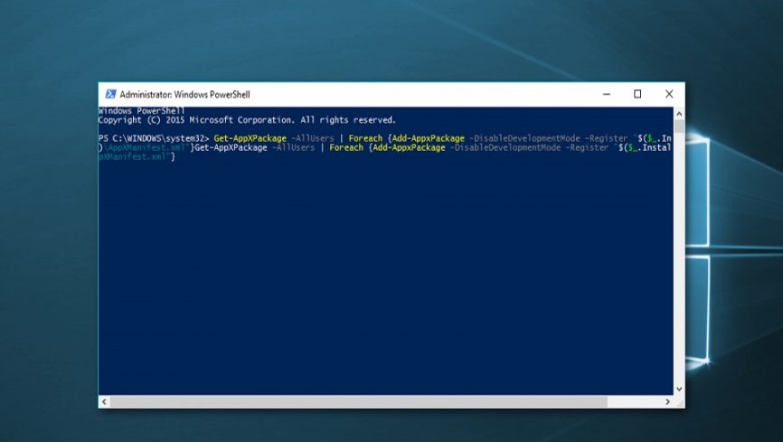This screenshot has height=442, width=783.
Task: Click the vertical scrollbar thumb
Action: coord(679,126)
